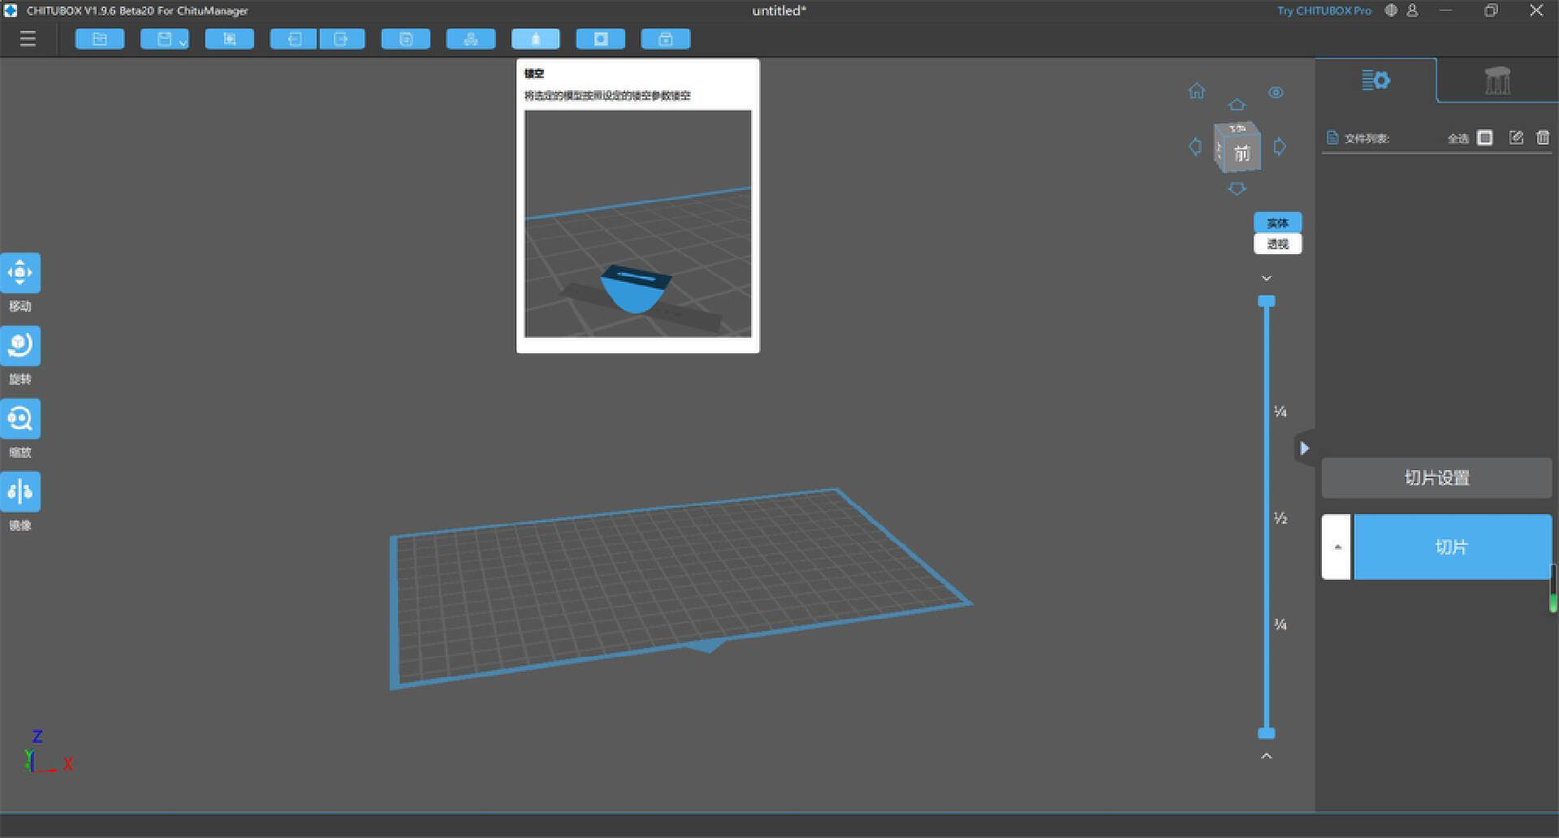Open the hamburger main menu

coord(28,39)
